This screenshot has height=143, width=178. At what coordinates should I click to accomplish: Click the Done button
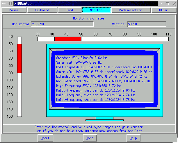(90, 138)
